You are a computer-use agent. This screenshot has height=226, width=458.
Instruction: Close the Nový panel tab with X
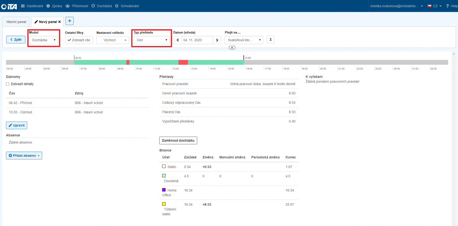[59, 22]
